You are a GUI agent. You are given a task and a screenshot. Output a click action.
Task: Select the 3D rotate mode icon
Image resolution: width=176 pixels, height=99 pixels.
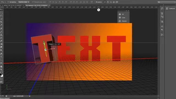[x=105, y=2]
